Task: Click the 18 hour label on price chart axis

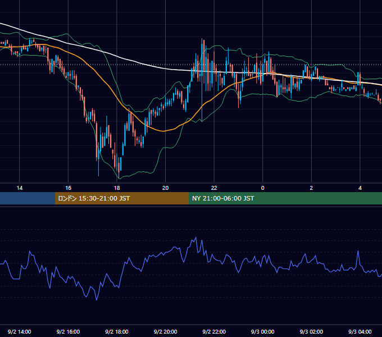Action: pos(117,188)
